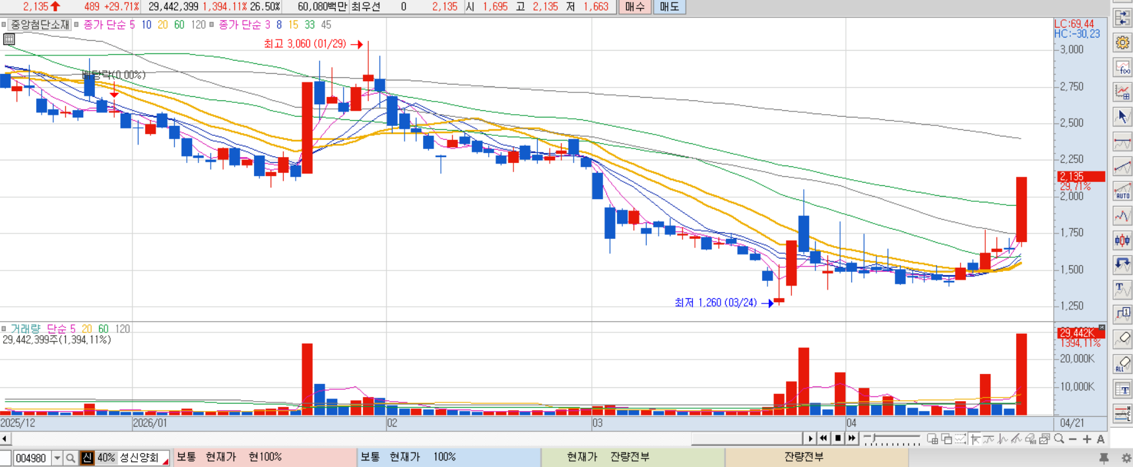Activate the AUTO trend line tool
The width and height of the screenshot is (1133, 467).
click(1122, 191)
